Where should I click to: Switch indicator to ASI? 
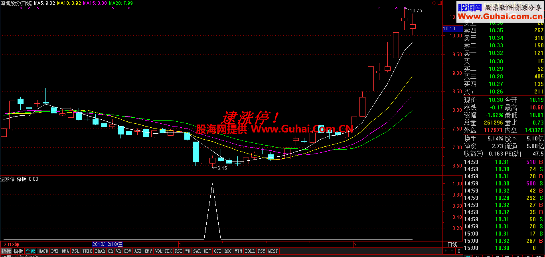pyautogui.click(x=138, y=251)
